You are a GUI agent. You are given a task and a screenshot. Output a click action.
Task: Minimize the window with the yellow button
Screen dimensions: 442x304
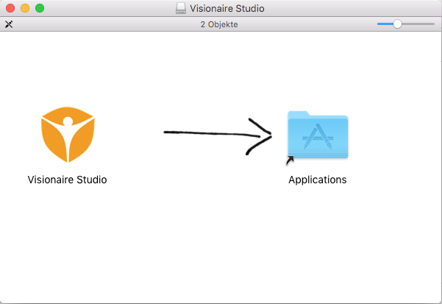tap(25, 8)
